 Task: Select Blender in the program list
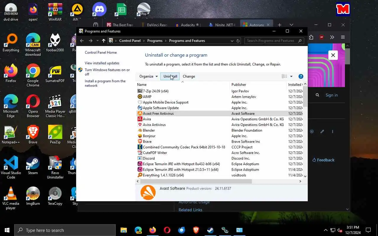tap(220, 130)
